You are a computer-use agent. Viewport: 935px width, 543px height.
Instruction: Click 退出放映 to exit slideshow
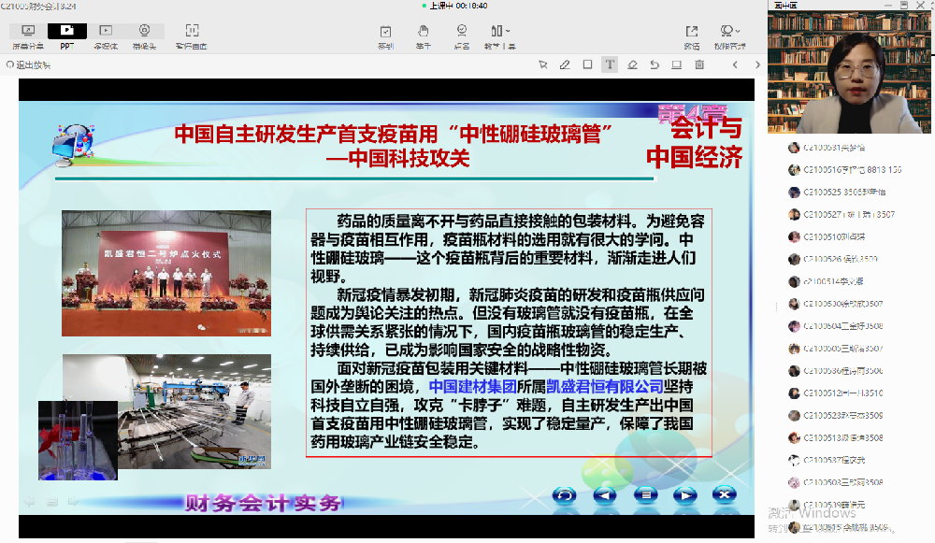(28, 64)
